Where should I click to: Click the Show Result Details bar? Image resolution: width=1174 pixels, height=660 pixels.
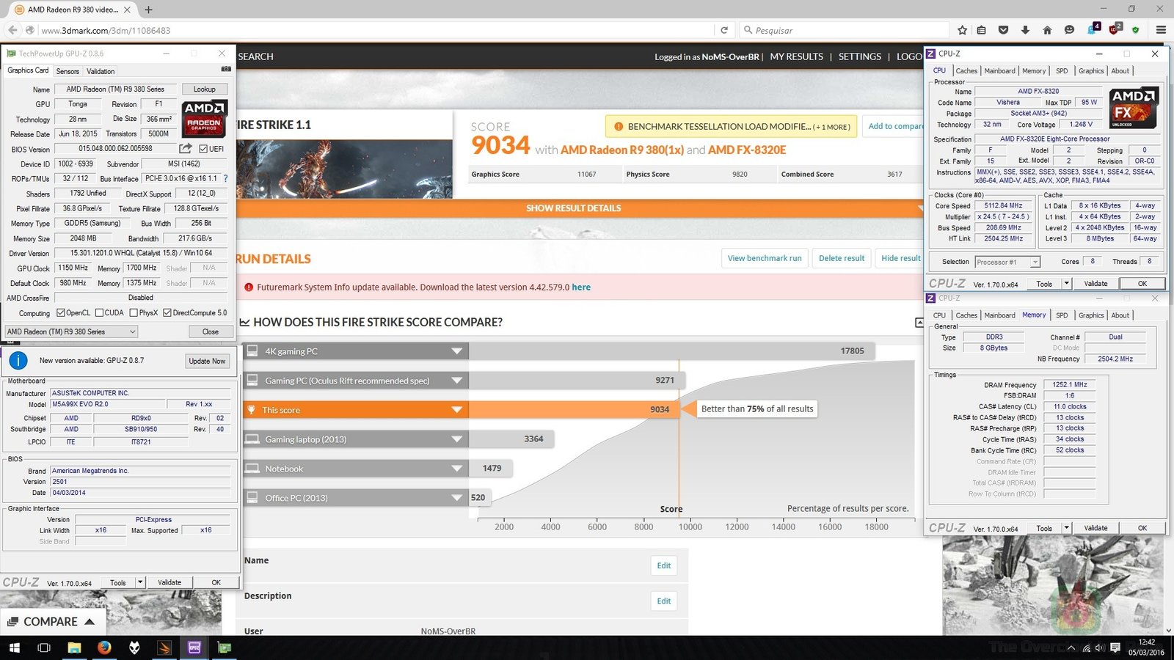coord(573,208)
